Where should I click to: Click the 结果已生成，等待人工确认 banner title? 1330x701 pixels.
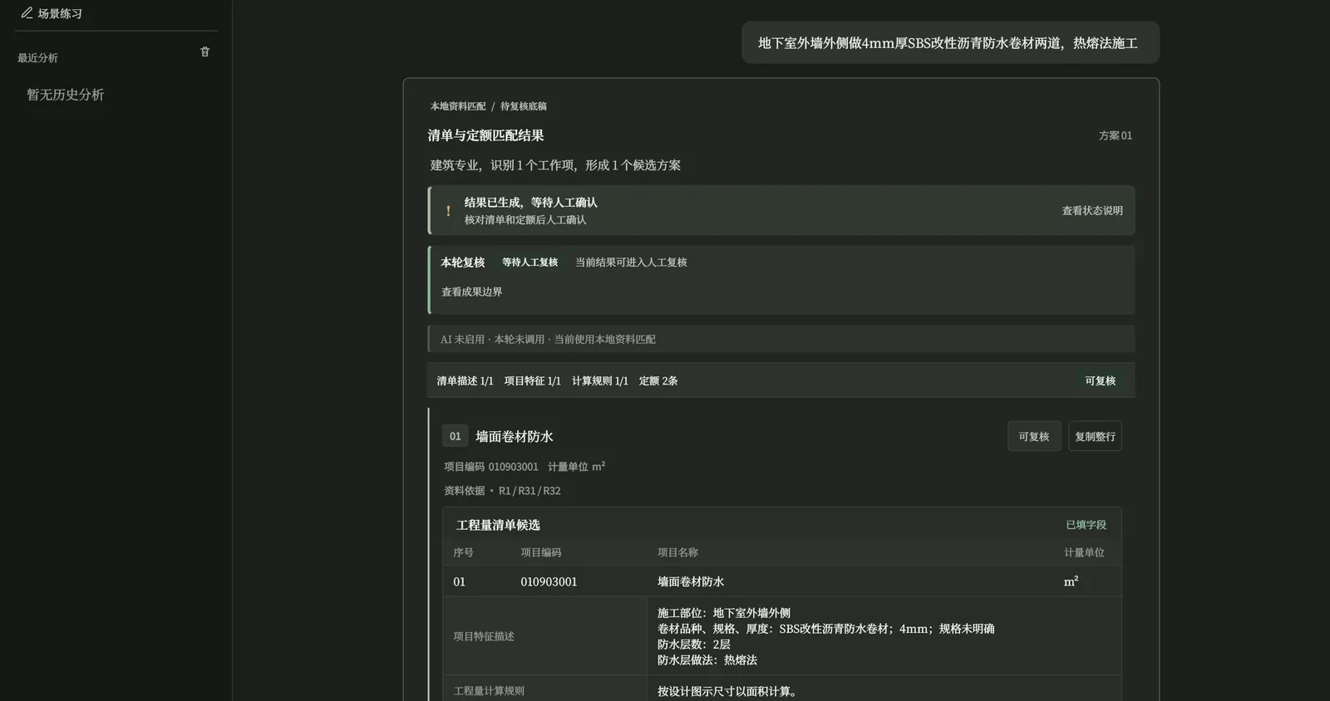point(530,203)
